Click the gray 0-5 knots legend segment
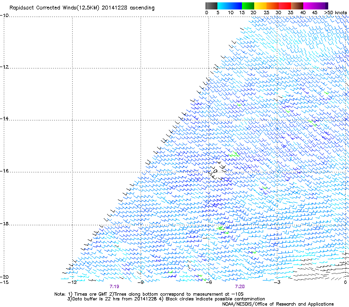The image size is (349, 307). (x=211, y=6)
